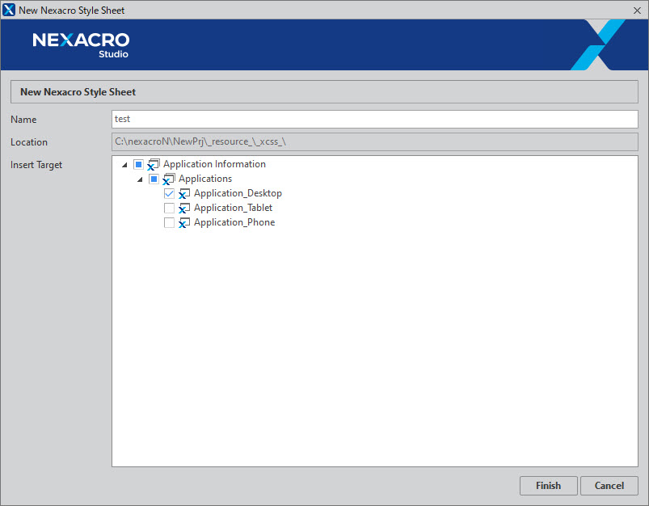649x506 pixels.
Task: Toggle the Application Information checkbox
Action: [138, 165]
